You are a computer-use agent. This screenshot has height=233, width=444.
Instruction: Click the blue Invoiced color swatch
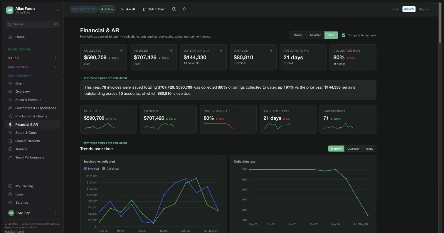click(85, 168)
